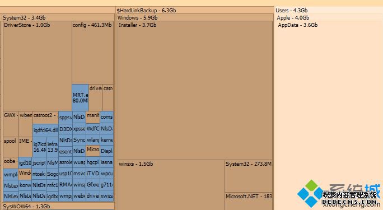Select the MRT.exe 80.0Mb file block
383x210 pixels.
[80, 97]
